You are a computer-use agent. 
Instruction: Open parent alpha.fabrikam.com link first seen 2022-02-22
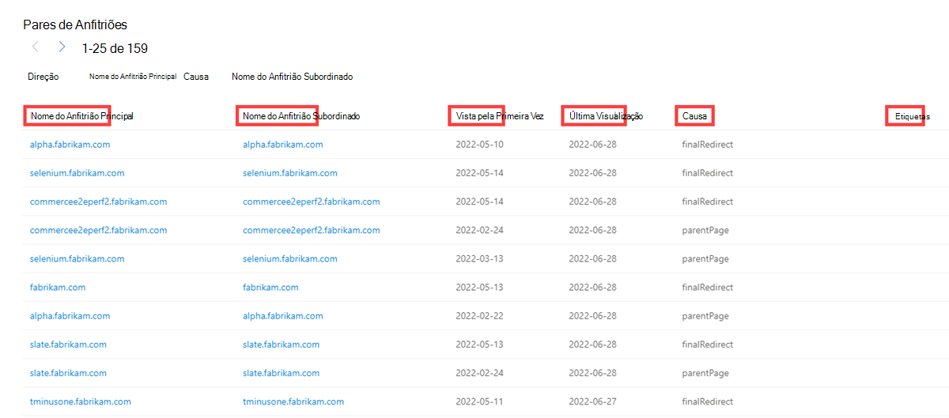click(70, 315)
